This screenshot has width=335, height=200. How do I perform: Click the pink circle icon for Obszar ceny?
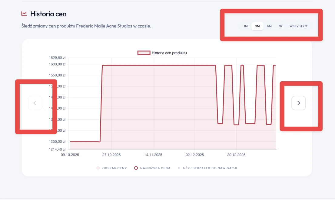point(98,168)
